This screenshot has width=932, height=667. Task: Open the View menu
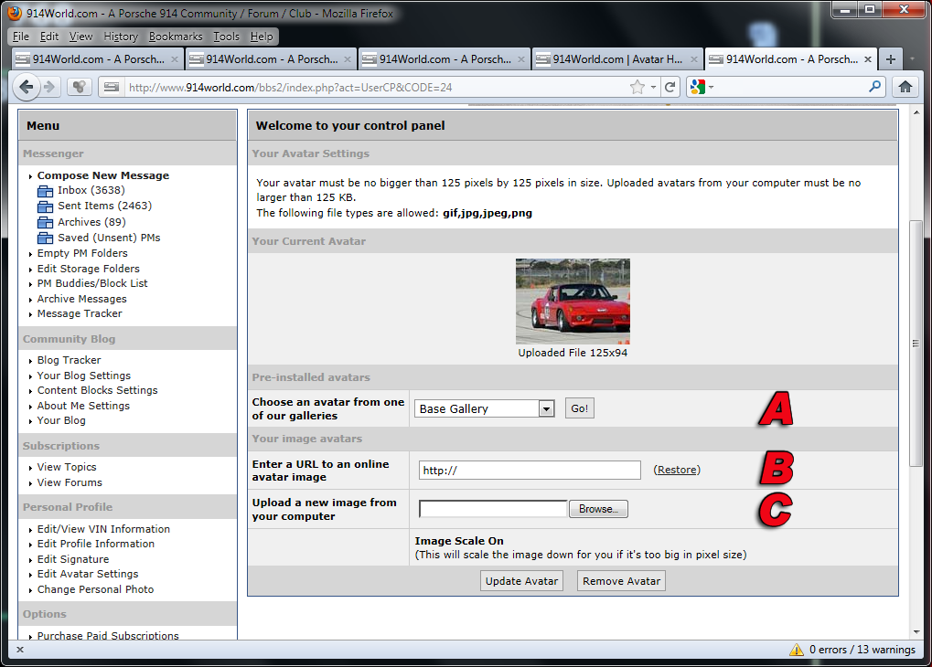80,37
